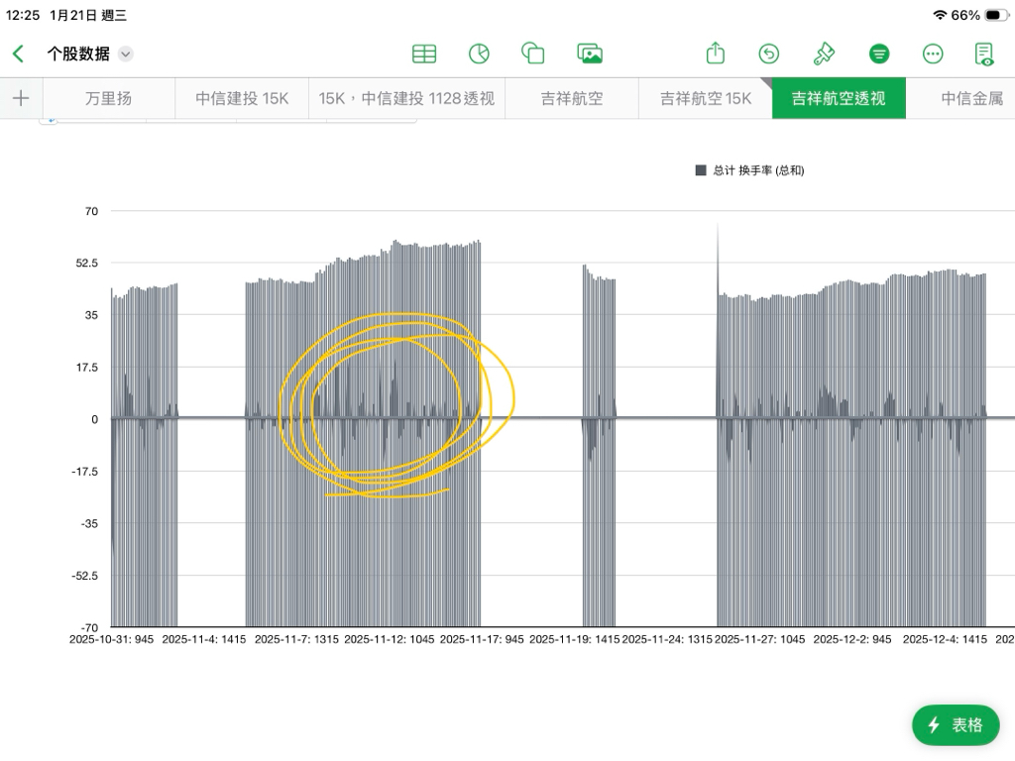Viewport: 1015px width, 761px height.
Task: Open the format paintbrush panel
Action: pyautogui.click(x=824, y=54)
